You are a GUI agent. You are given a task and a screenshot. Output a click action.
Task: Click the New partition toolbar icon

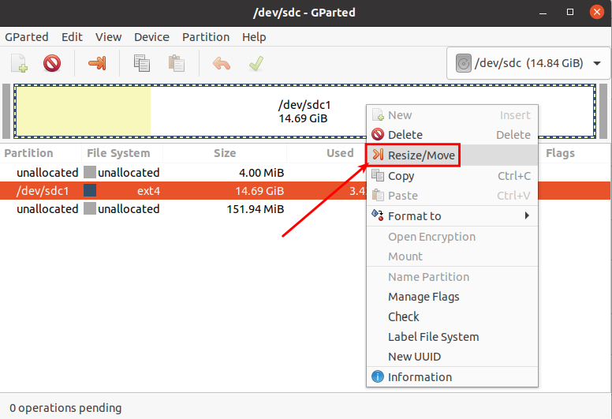point(19,63)
